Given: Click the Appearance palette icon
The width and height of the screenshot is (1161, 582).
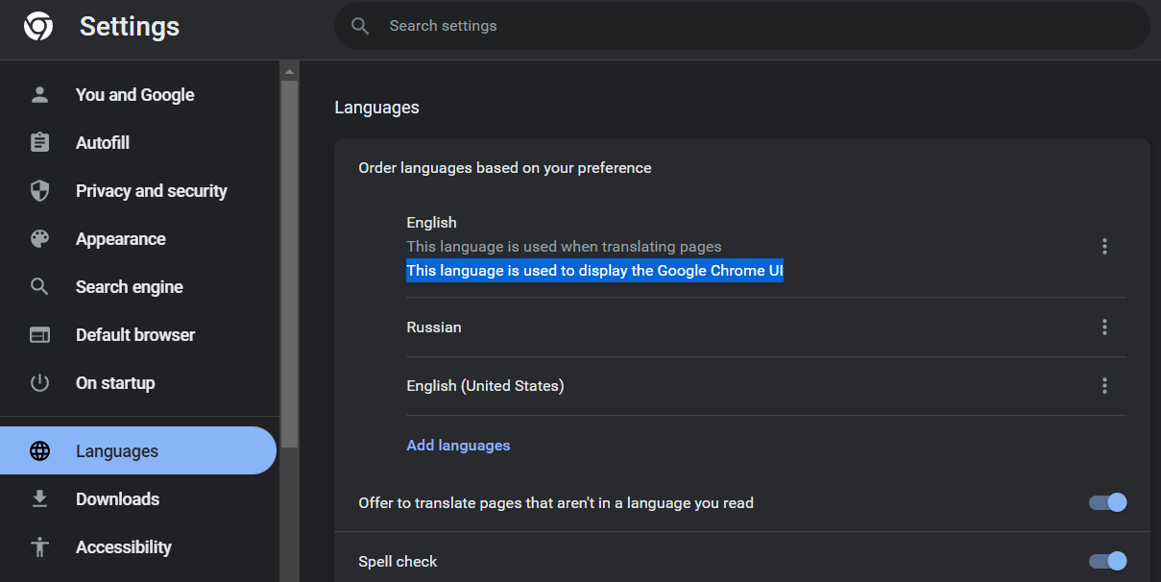Looking at the screenshot, I should [x=39, y=239].
